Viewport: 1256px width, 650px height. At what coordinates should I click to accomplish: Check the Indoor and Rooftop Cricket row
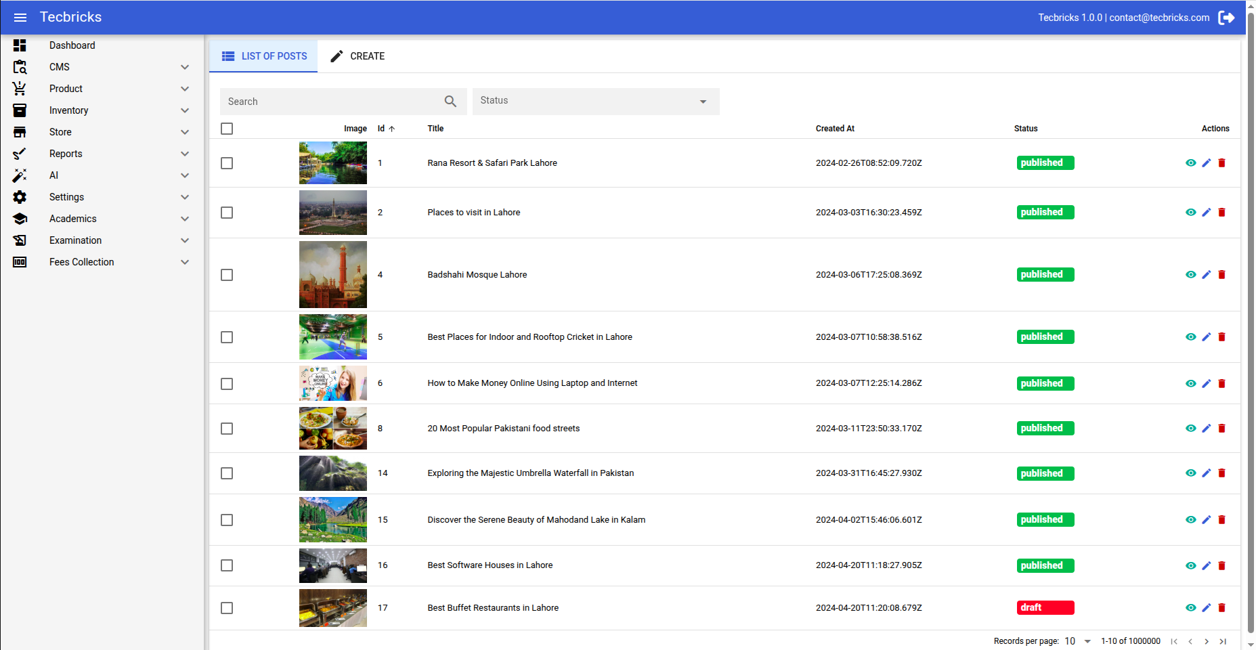(227, 337)
